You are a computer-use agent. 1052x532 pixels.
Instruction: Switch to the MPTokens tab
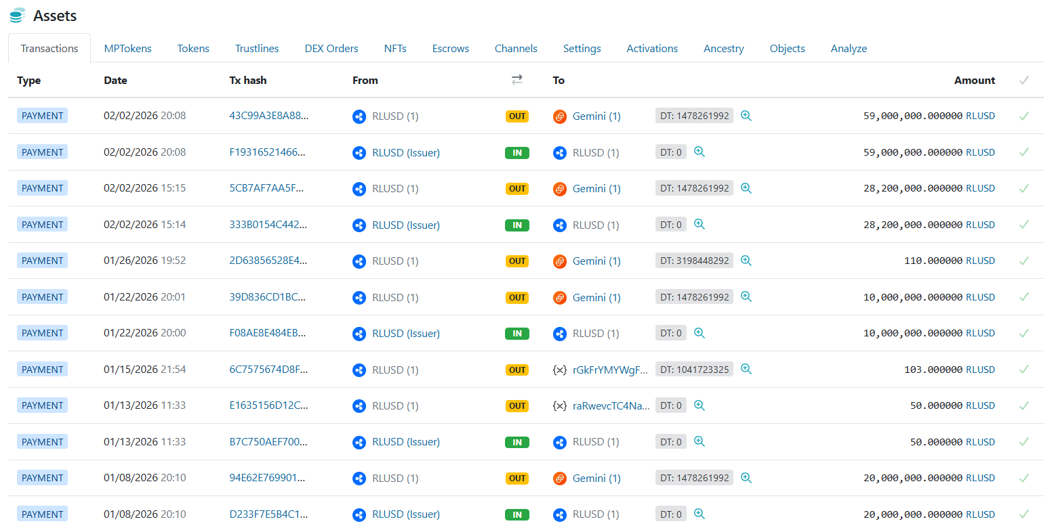click(x=127, y=49)
